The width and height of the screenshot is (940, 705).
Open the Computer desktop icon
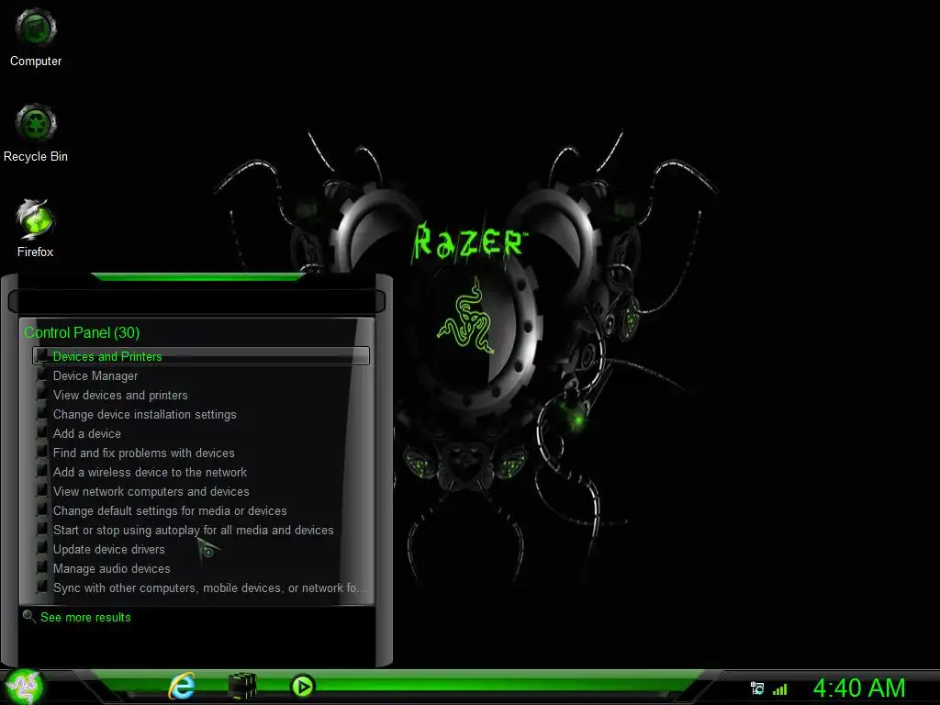(x=36, y=37)
